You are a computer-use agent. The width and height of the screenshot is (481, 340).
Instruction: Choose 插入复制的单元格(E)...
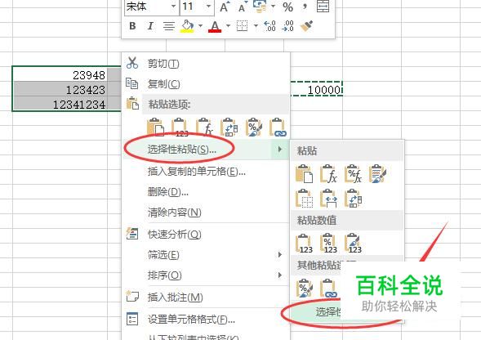(206, 172)
